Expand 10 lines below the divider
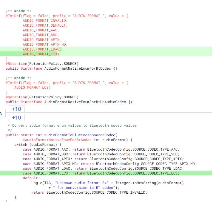213x202 pixels. click(x=16, y=117)
